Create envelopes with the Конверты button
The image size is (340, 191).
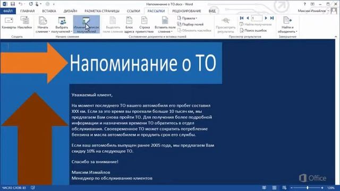pyautogui.click(x=9, y=23)
